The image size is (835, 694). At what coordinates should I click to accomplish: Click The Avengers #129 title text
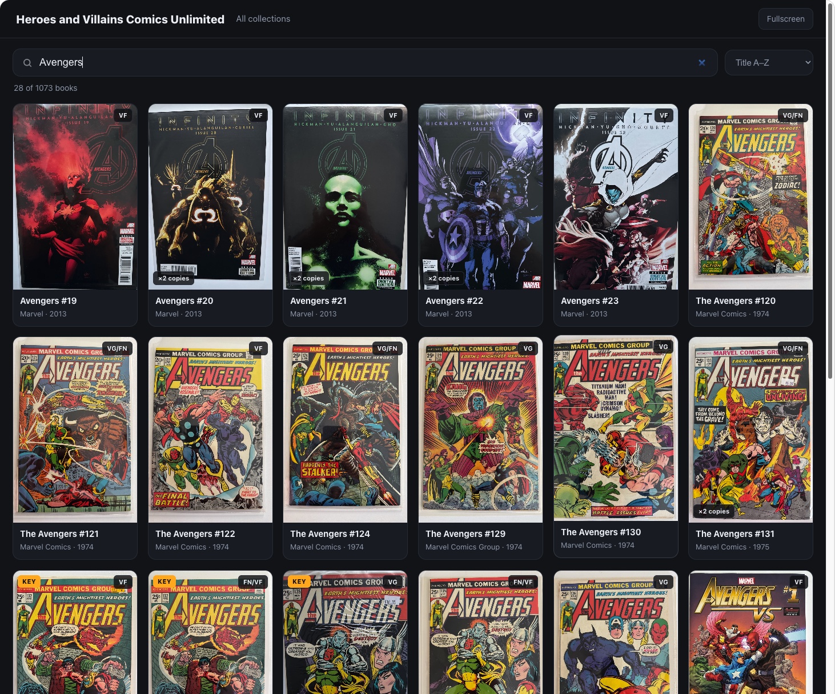tap(465, 534)
